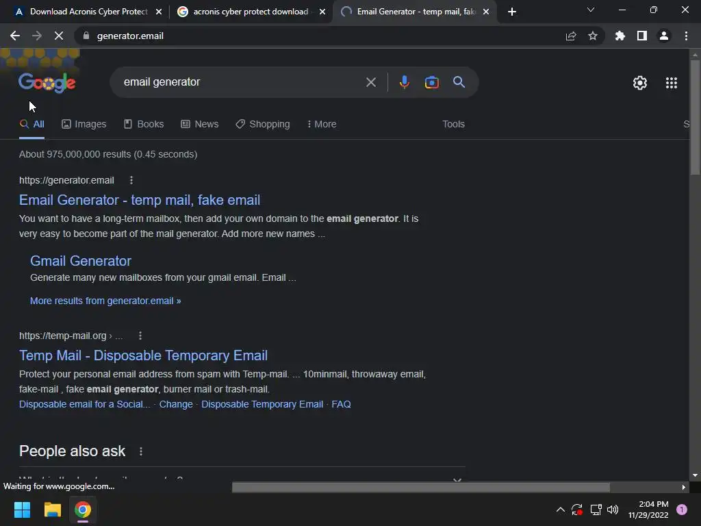
Task: Go back to the previous page
Action: click(15, 36)
